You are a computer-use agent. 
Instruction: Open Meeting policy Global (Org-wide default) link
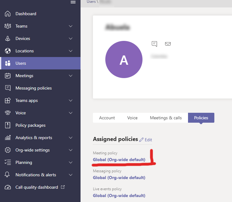[119, 160]
